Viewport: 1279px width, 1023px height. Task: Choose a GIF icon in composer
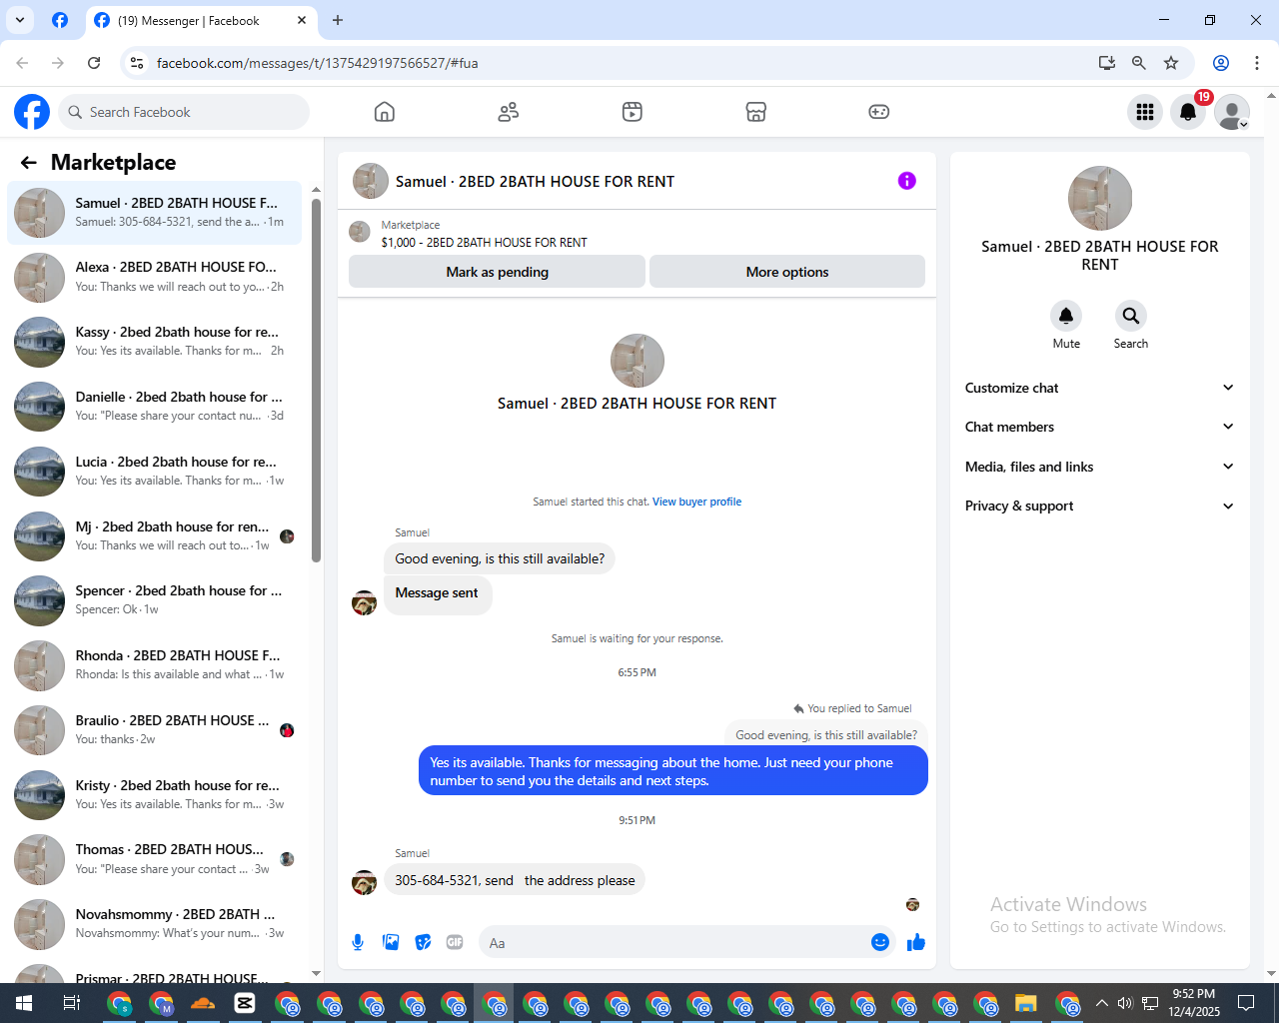pos(456,942)
